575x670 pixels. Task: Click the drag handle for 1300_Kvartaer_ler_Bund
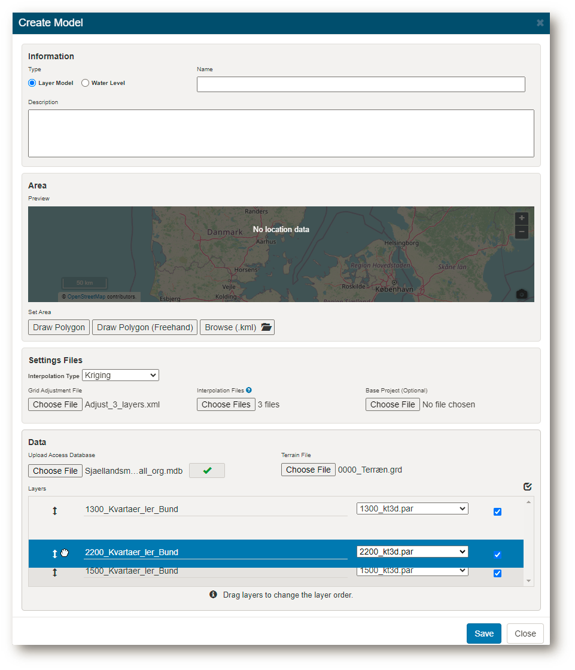pyautogui.click(x=54, y=511)
